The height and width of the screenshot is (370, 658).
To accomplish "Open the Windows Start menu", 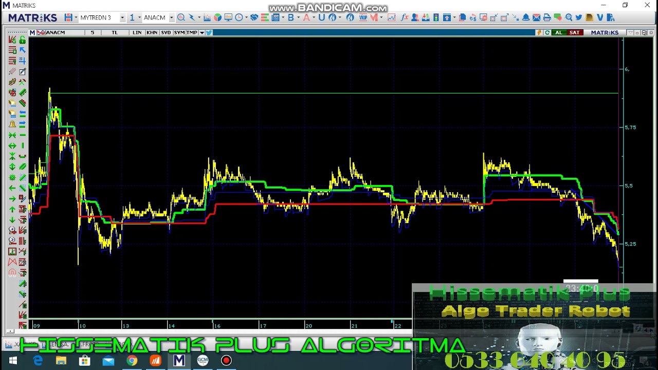I will [13, 361].
